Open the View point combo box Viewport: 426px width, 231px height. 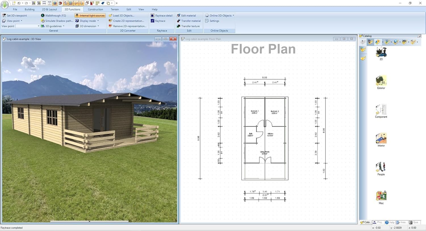coord(28,26)
